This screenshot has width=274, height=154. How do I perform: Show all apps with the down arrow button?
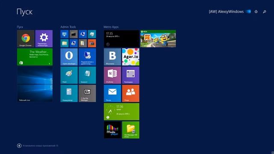coord(19,145)
